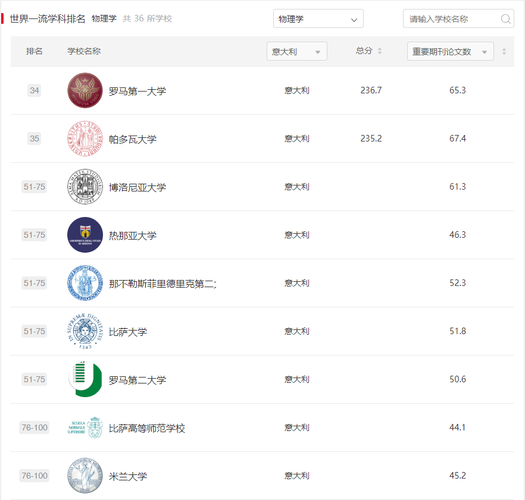Image resolution: width=525 pixels, height=500 pixels.
Task: Click the indicator value 61.3
Action: pos(457,187)
